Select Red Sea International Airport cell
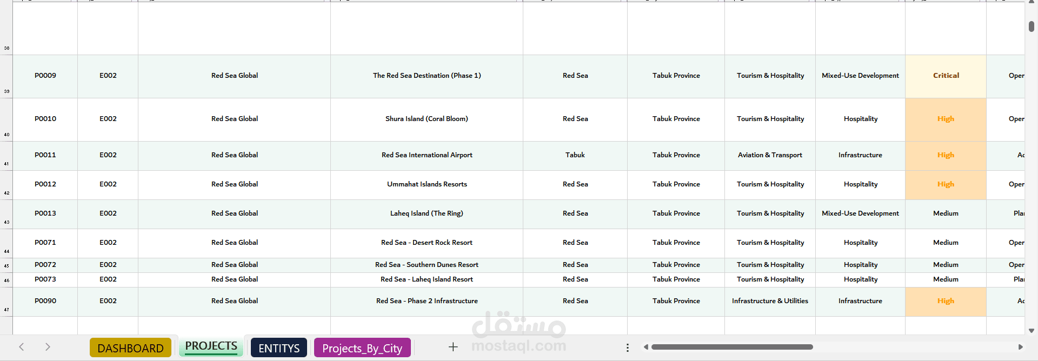The width and height of the screenshot is (1038, 361). click(x=427, y=156)
